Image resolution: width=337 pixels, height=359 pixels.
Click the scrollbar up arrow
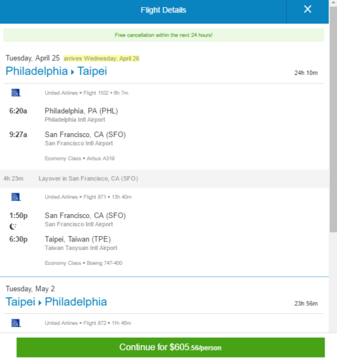tap(333, 3)
